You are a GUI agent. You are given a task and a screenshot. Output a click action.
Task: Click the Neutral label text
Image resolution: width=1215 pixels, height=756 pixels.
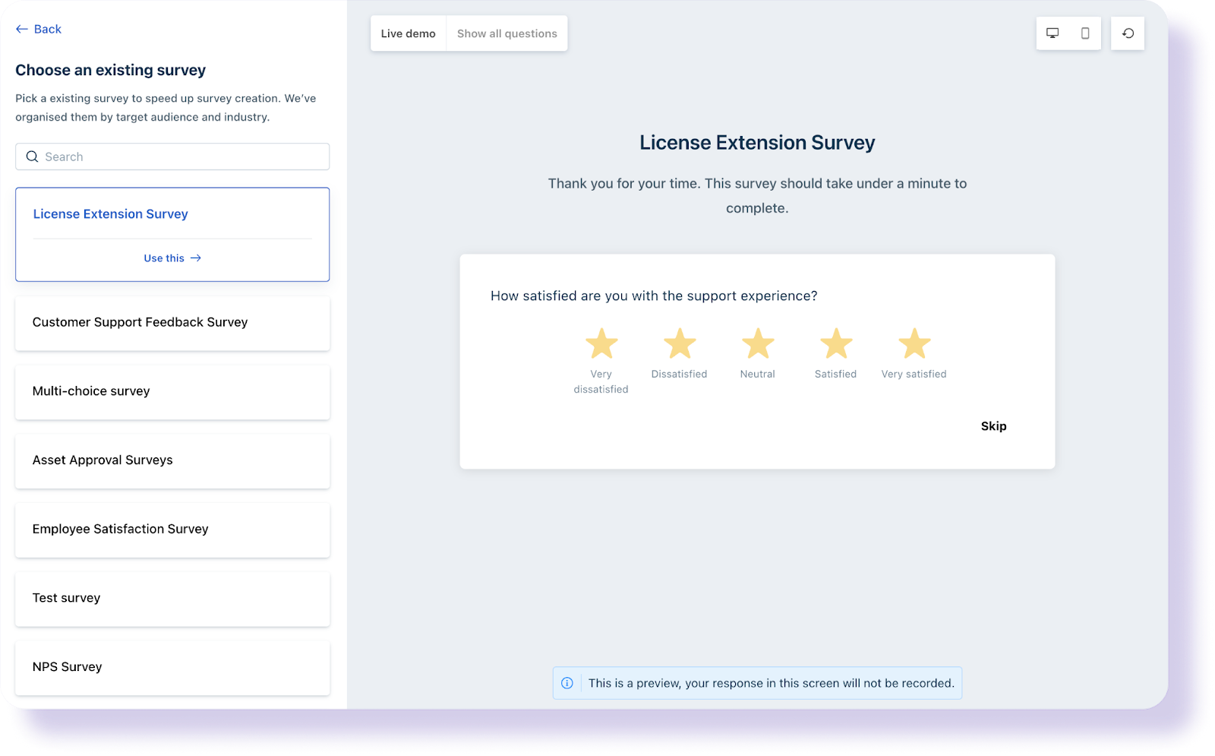pyautogui.click(x=758, y=374)
